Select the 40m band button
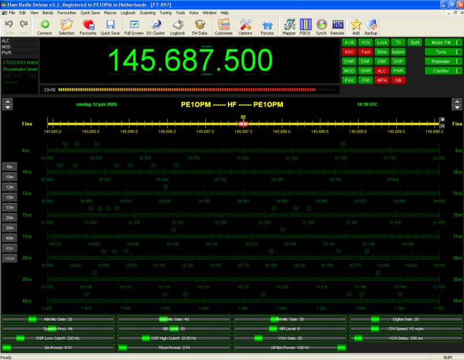The image size is (464, 360). (10, 238)
